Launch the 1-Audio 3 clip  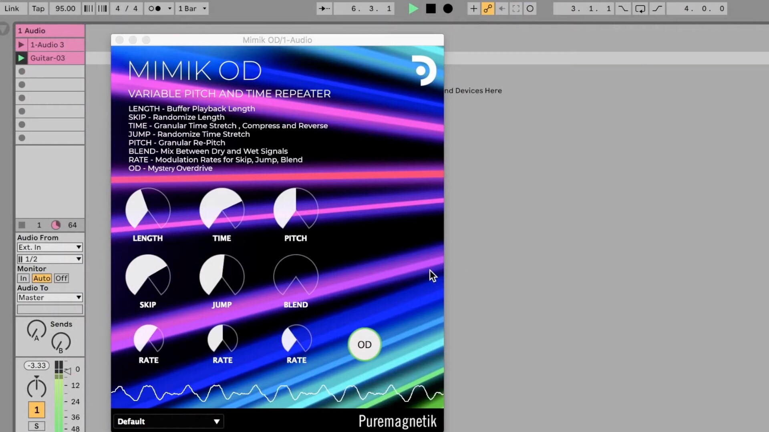pyautogui.click(x=21, y=45)
